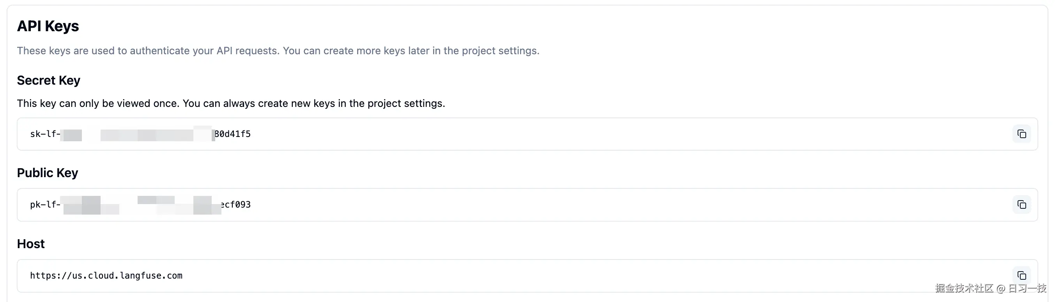Image resolution: width=1055 pixels, height=302 pixels.
Task: Click the Public Key section heading
Action: (x=48, y=172)
